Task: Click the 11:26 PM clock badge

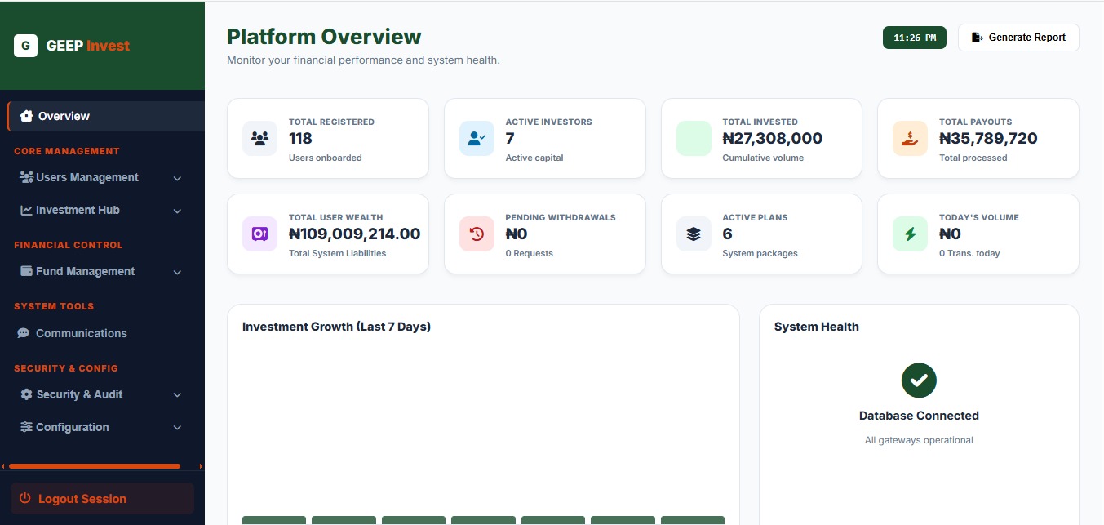Action: coord(914,38)
